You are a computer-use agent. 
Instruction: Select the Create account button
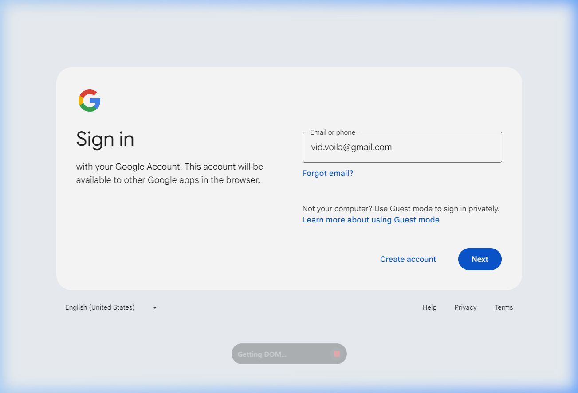(x=408, y=259)
